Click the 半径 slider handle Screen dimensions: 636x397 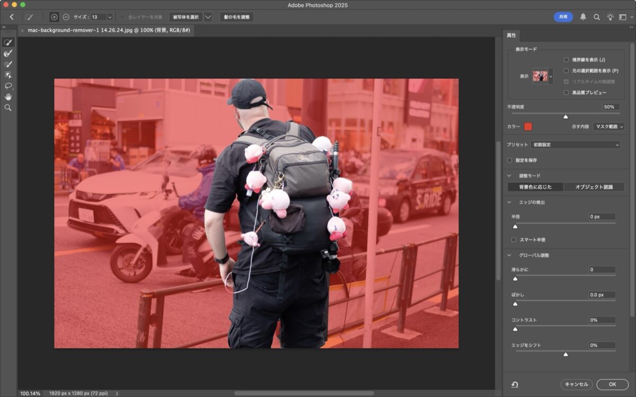click(515, 226)
